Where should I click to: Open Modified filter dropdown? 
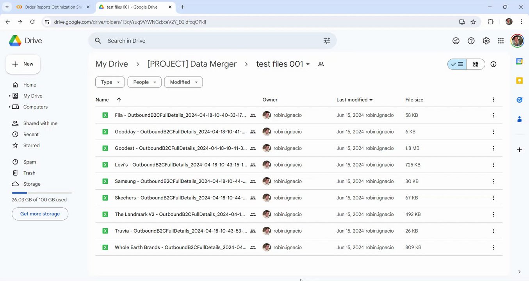183,82
